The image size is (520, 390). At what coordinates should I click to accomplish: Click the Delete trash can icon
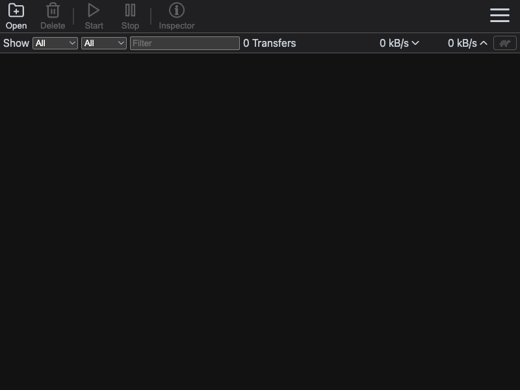(53, 10)
